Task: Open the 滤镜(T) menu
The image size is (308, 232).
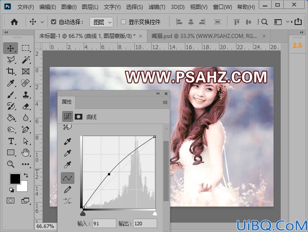Action: (157, 7)
